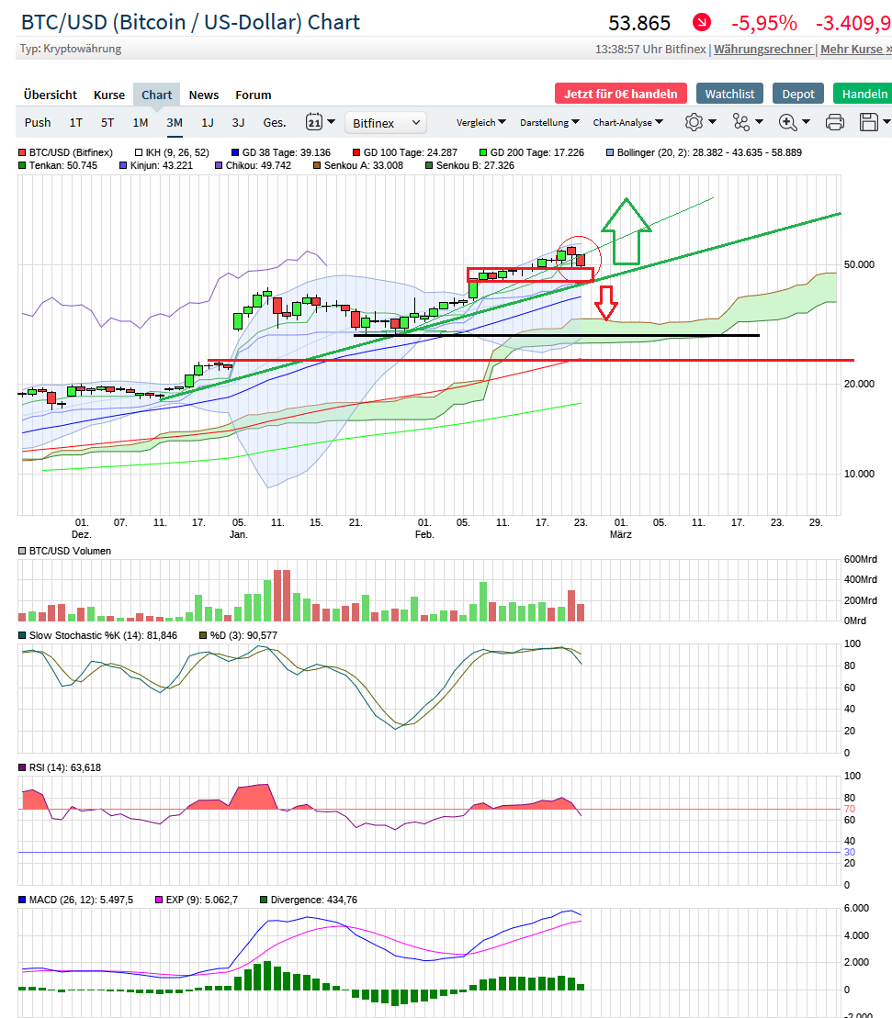
Task: Click the Watchlist button
Action: pyautogui.click(x=729, y=94)
